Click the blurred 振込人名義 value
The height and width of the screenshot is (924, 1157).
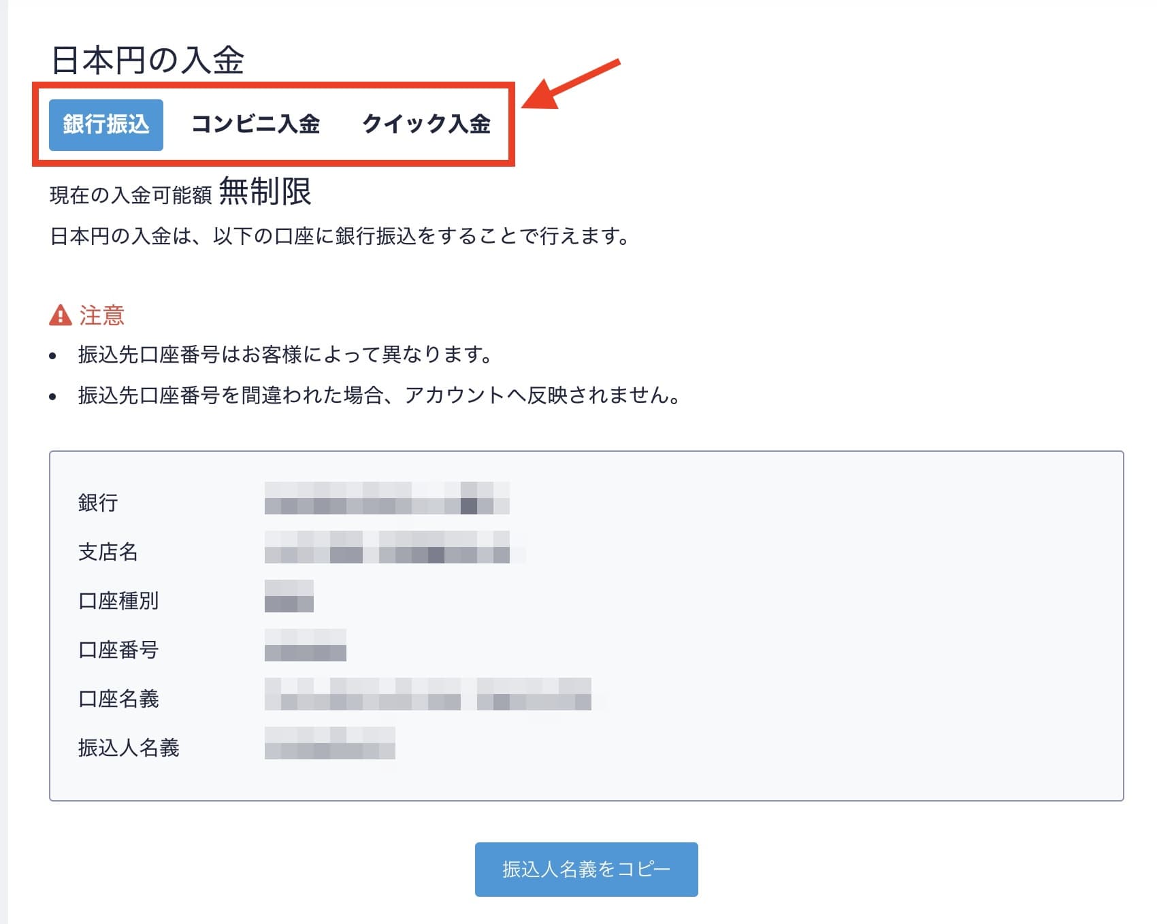click(x=329, y=743)
